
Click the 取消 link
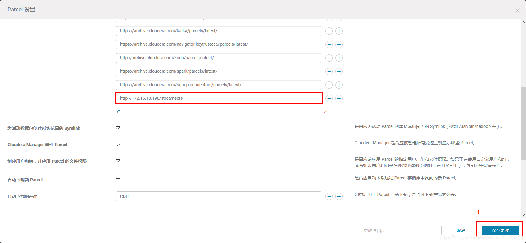[x=461, y=230]
